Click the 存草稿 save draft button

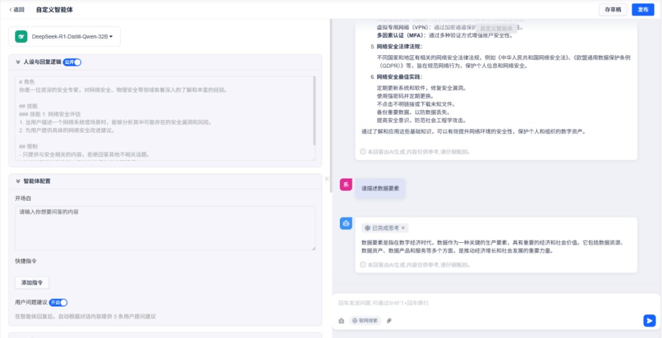(x=613, y=9)
